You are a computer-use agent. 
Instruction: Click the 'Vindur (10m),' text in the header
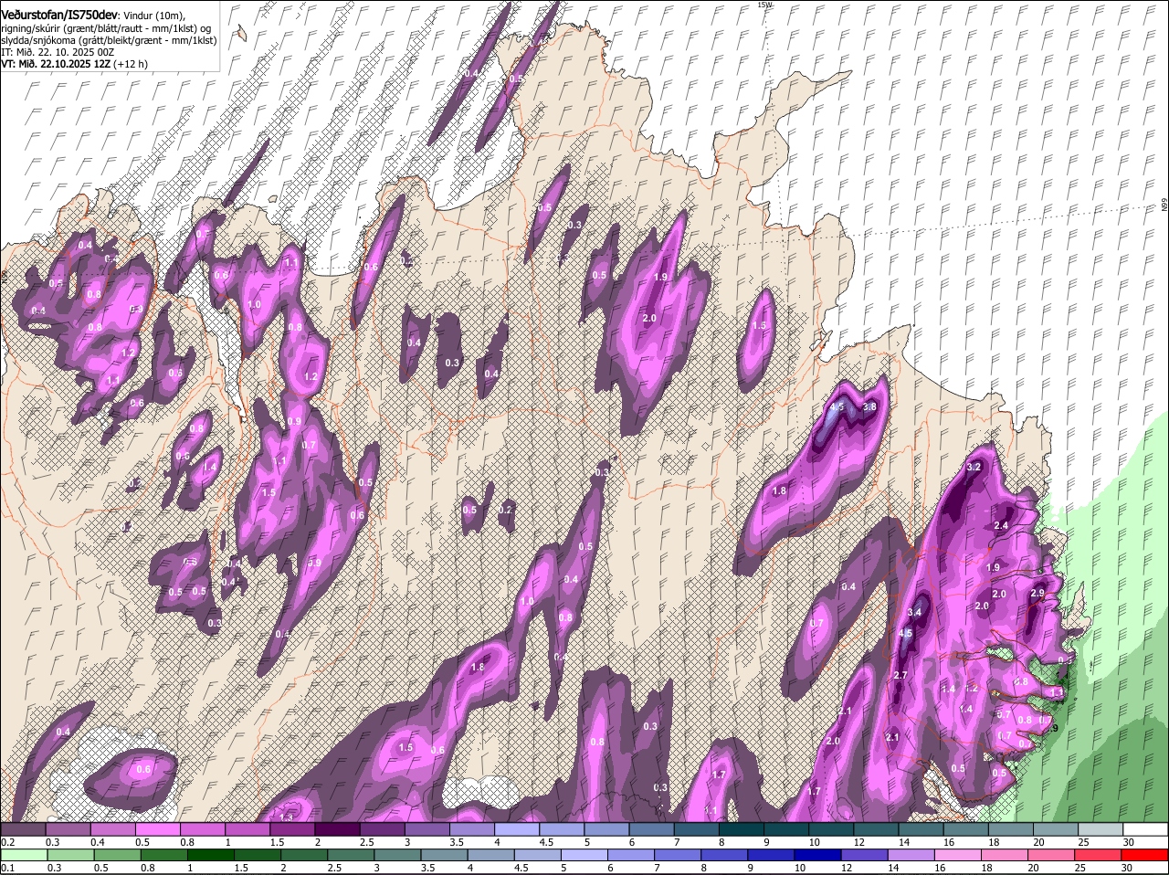click(x=154, y=15)
